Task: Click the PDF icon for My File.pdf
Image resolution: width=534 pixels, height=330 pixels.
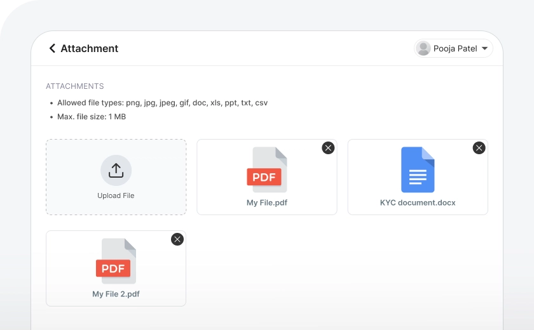Action: [267, 169]
